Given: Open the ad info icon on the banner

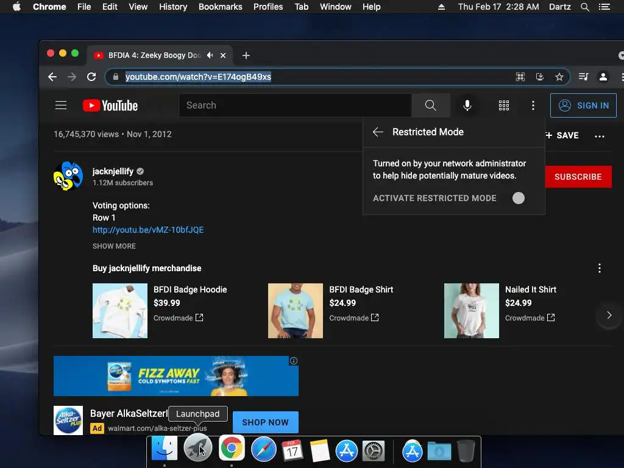Looking at the screenshot, I should coord(294,361).
